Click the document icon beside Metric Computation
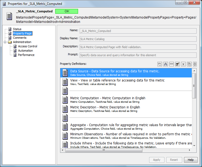Viewport: 202px width, 167px height. [65, 100]
